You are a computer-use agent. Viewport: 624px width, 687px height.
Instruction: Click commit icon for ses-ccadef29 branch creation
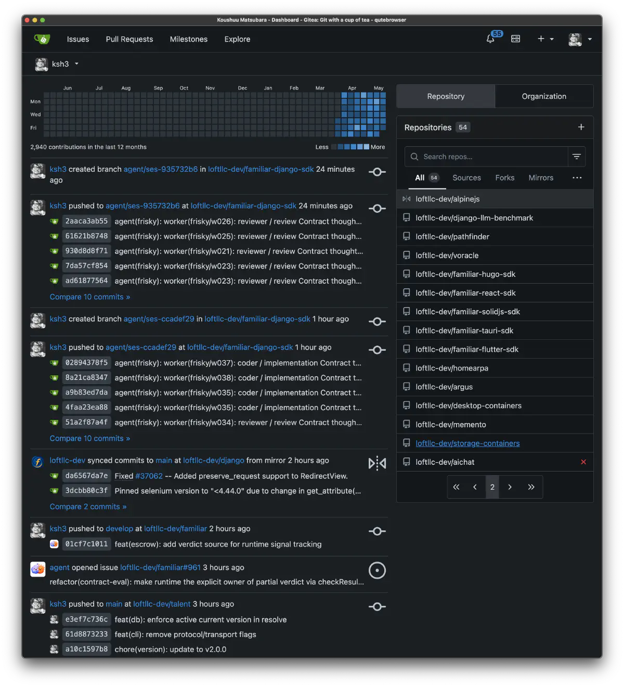click(x=377, y=322)
